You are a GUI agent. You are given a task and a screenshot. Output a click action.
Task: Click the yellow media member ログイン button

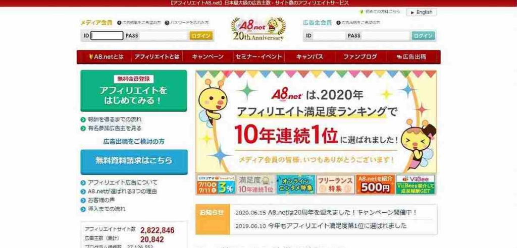pos(201,36)
